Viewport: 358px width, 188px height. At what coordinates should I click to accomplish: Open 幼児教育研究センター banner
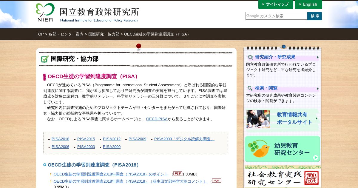[x=282, y=149]
